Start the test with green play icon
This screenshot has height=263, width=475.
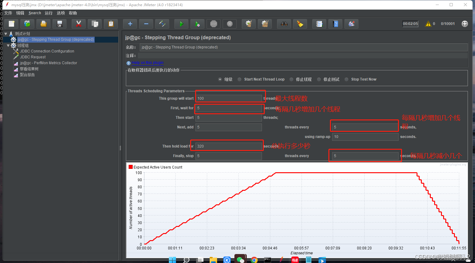point(181,24)
